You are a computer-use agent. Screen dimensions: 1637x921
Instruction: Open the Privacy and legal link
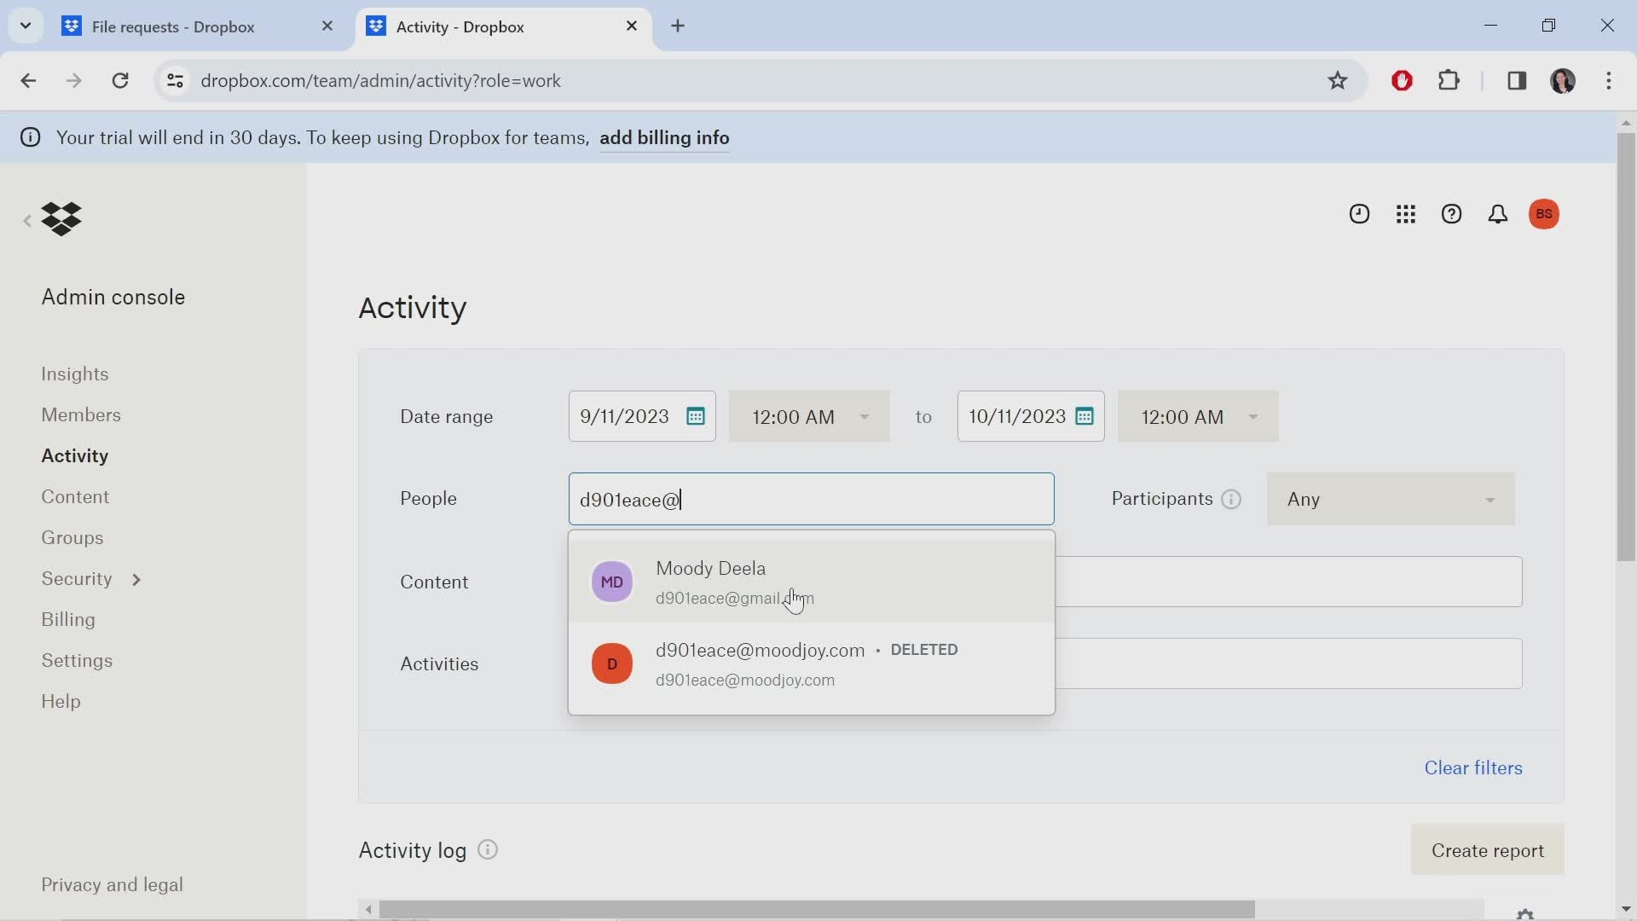pos(113,885)
